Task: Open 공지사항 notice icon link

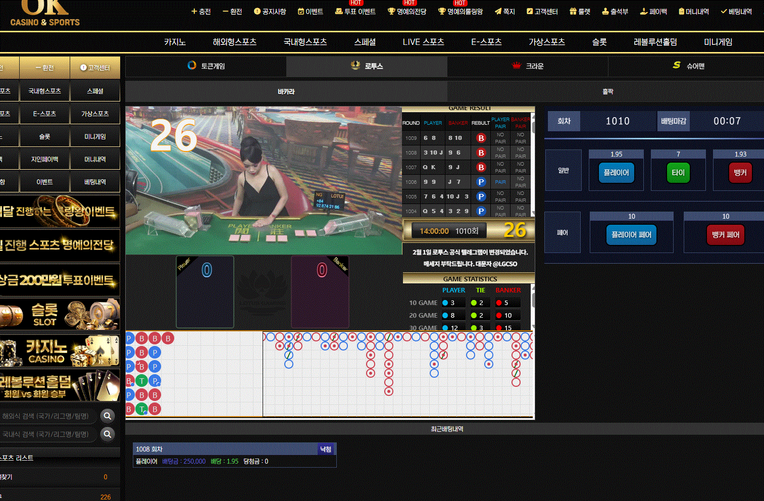Action: [x=257, y=11]
